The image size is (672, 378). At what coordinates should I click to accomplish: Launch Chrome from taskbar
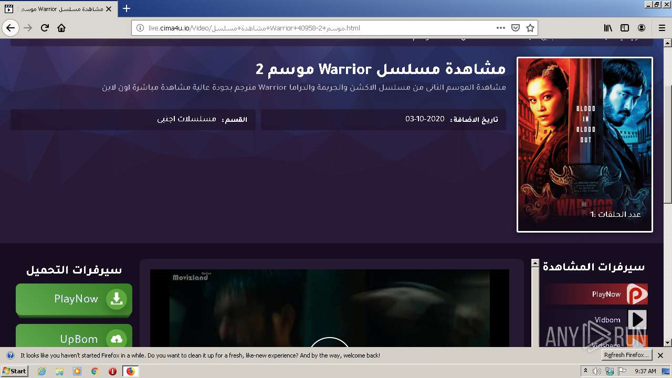(95, 371)
